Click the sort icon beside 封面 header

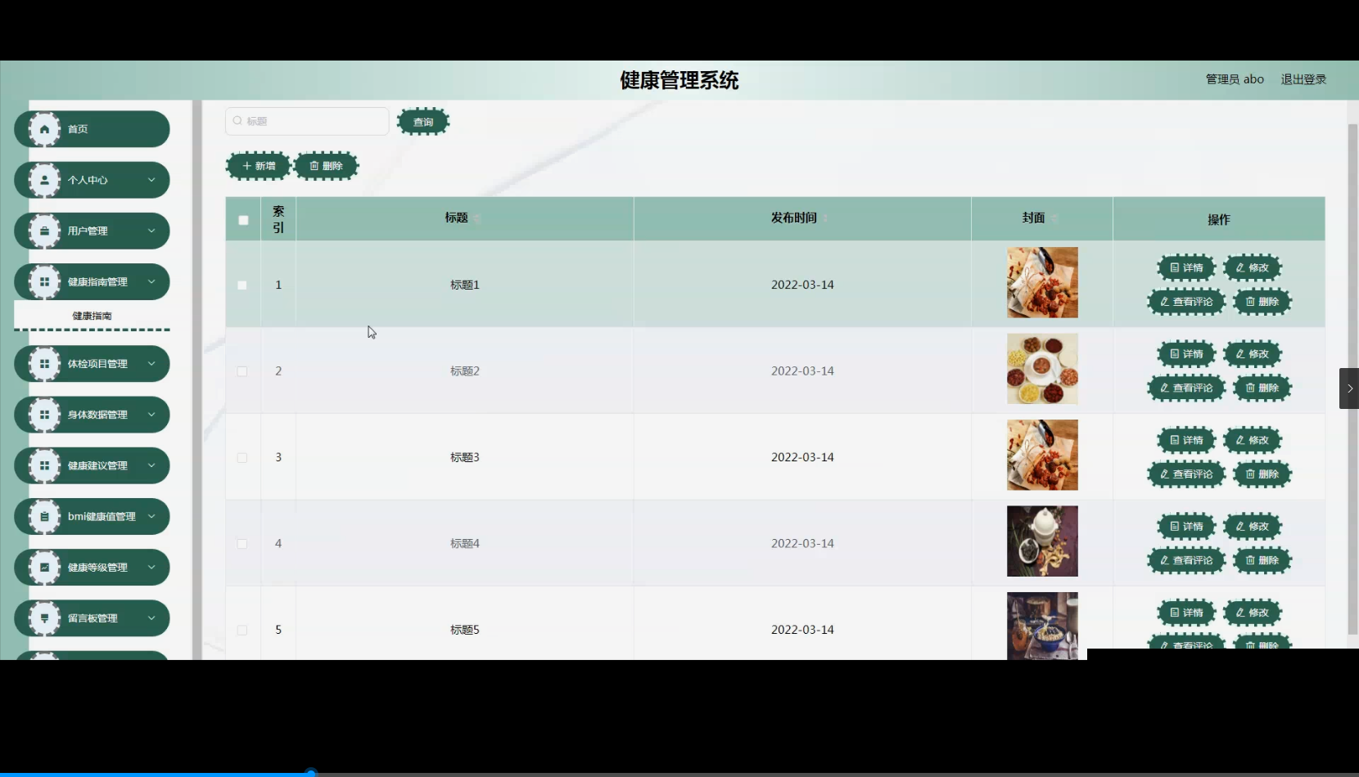1054,218
